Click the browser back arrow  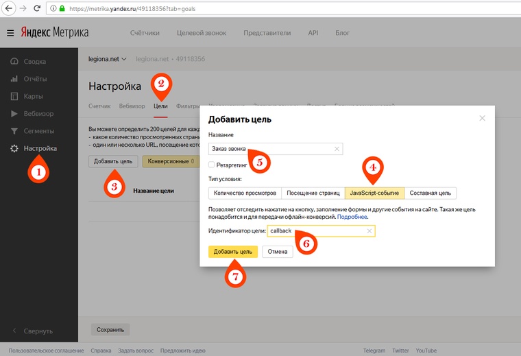pyautogui.click(x=8, y=10)
